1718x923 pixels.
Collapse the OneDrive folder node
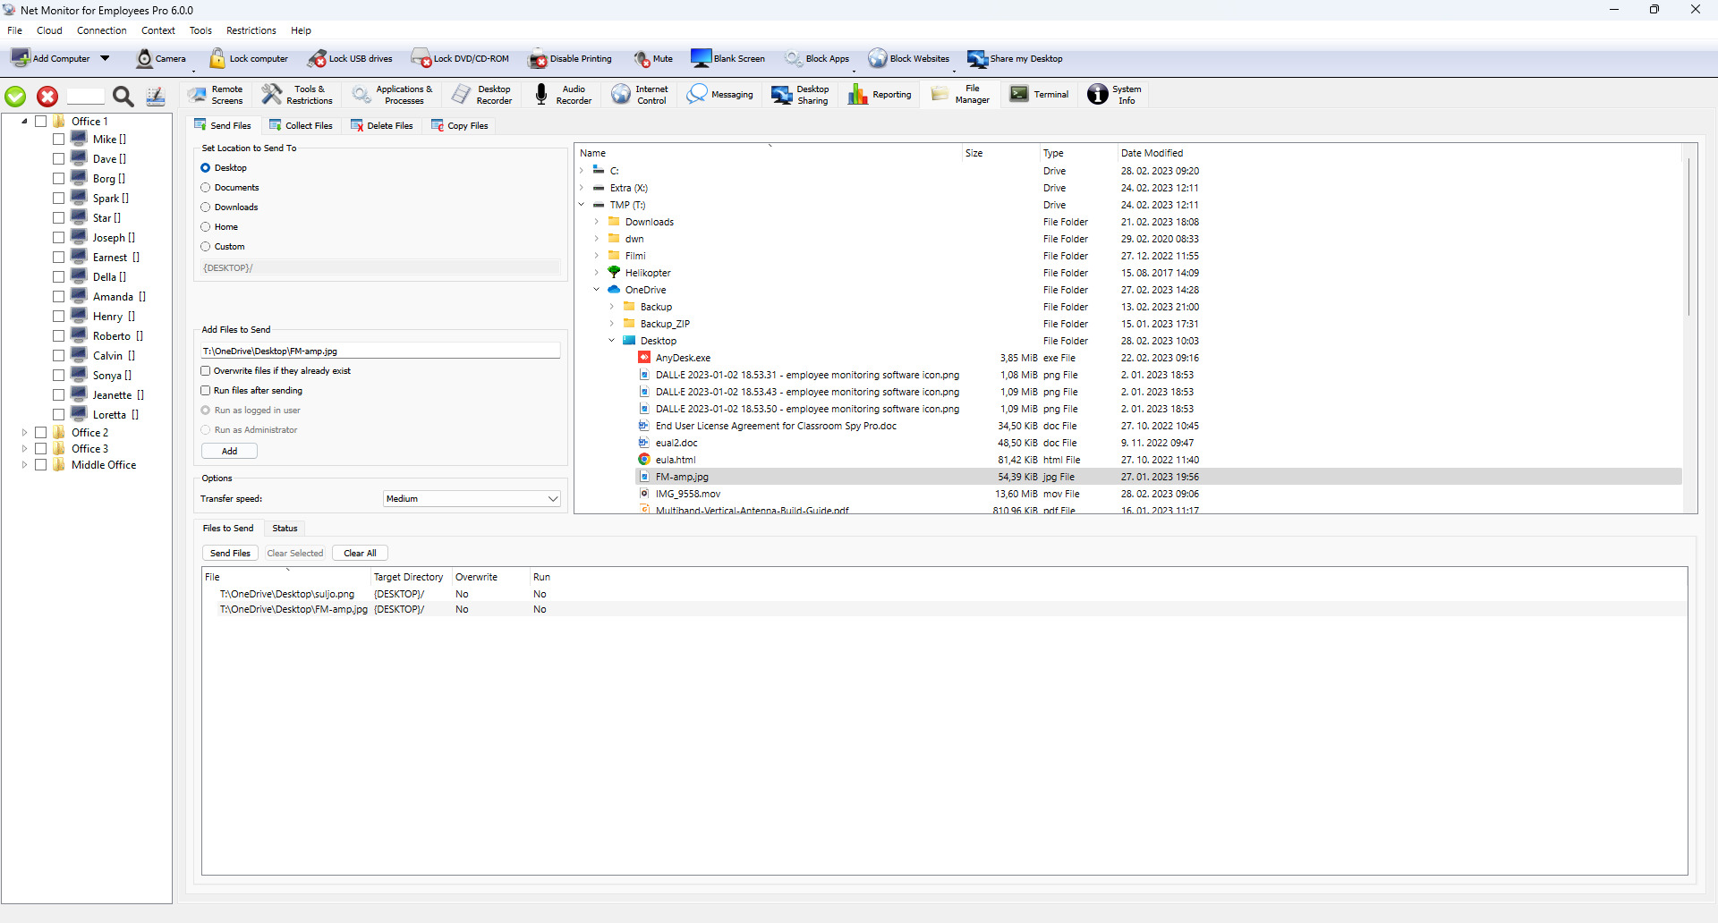click(597, 290)
